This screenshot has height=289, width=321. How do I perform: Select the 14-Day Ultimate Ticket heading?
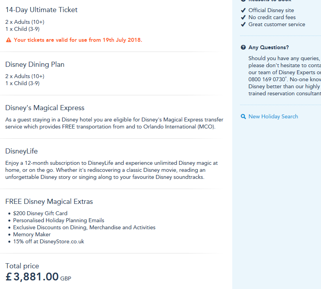41,10
